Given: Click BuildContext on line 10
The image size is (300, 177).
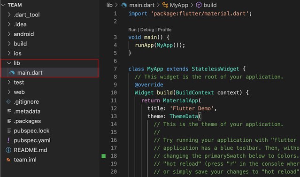Looking at the screenshot, I should coord(195,92).
